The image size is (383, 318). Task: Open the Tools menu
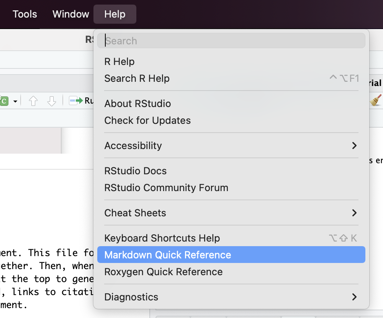[25, 14]
